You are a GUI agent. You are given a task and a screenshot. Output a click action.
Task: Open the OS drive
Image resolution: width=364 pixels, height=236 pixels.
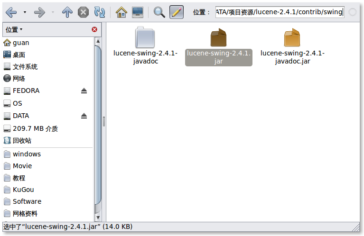point(47,103)
